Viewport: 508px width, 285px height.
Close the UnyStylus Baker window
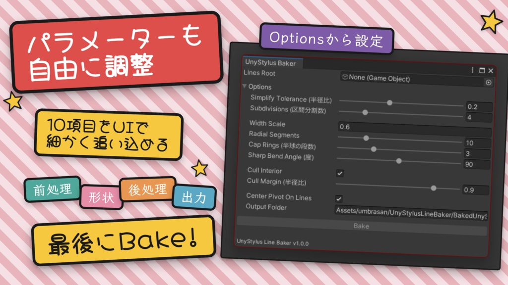point(491,71)
